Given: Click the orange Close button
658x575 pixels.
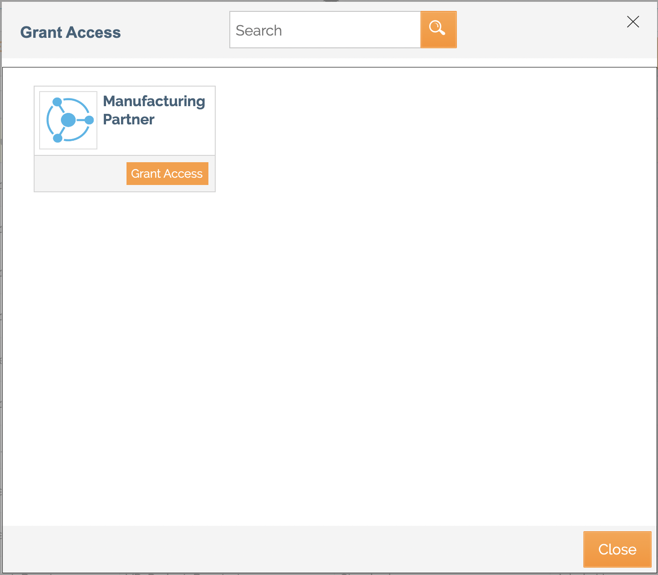Looking at the screenshot, I should 617,549.
